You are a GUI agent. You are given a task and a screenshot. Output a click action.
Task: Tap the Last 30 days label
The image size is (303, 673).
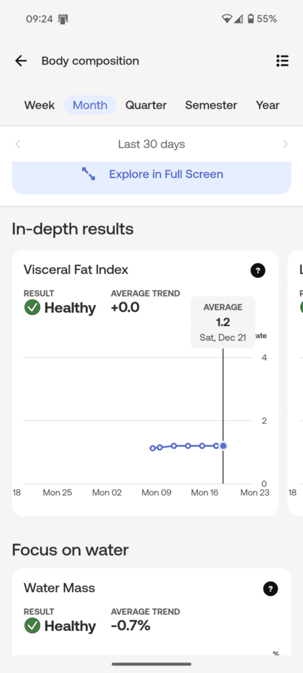[x=151, y=144]
